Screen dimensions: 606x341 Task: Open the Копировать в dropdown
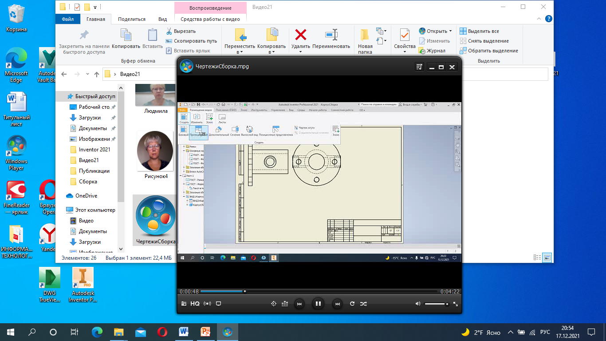point(272,41)
